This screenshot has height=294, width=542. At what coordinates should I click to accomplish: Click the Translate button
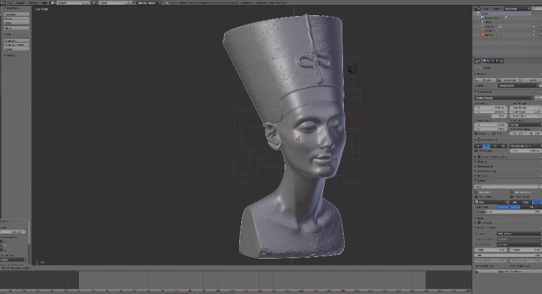pyautogui.click(x=17, y=15)
